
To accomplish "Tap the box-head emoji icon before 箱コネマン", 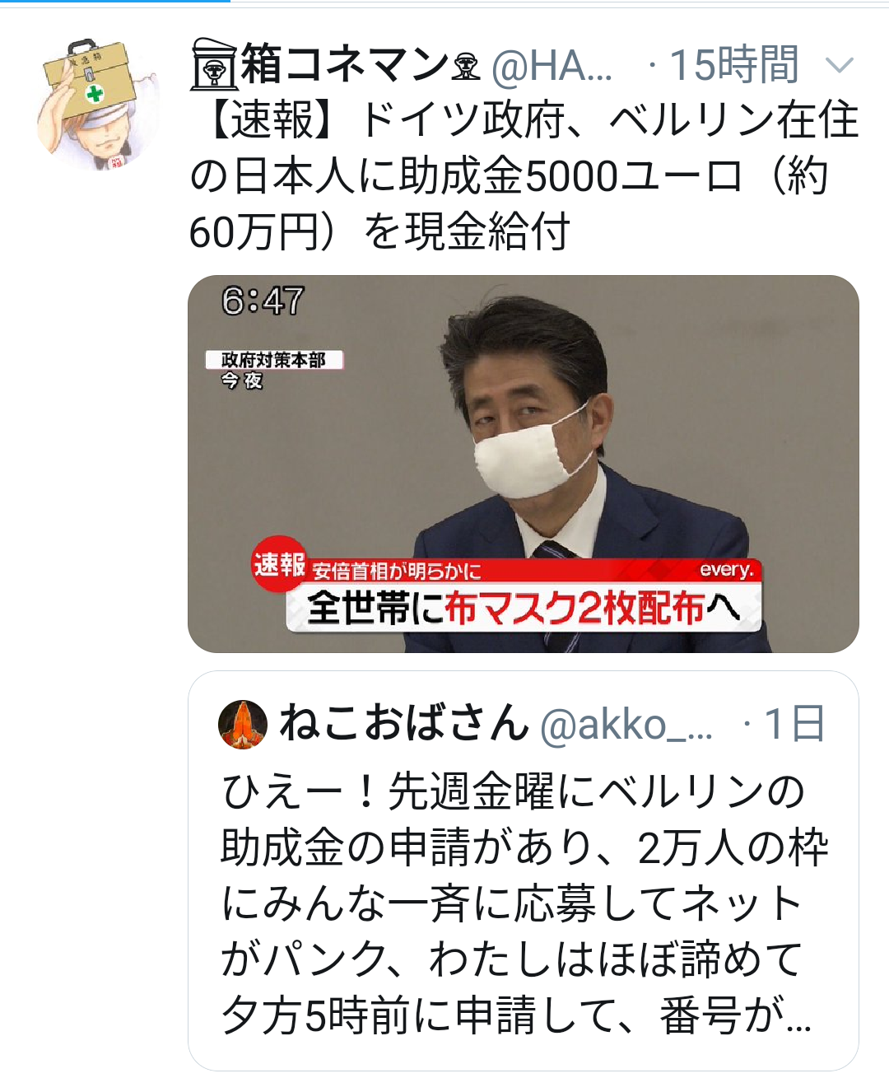I will pos(214,64).
